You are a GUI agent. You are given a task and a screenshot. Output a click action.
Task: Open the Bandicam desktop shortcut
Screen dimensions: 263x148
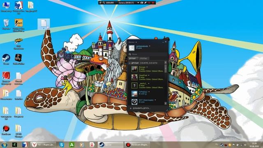coord(6,130)
